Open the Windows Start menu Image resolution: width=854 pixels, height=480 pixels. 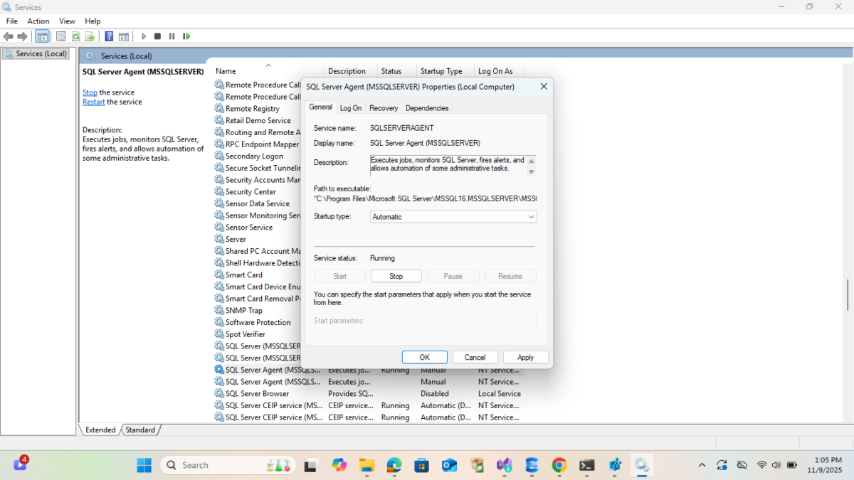coord(144,465)
